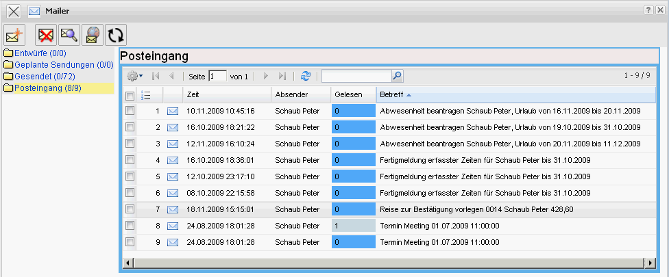Click the refresh arrows icon in top toolbar

tap(114, 35)
